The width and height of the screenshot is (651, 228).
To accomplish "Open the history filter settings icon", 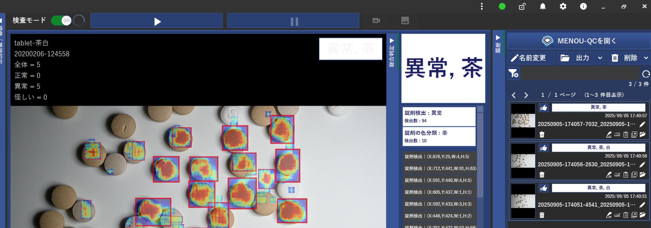I will [x=513, y=73].
